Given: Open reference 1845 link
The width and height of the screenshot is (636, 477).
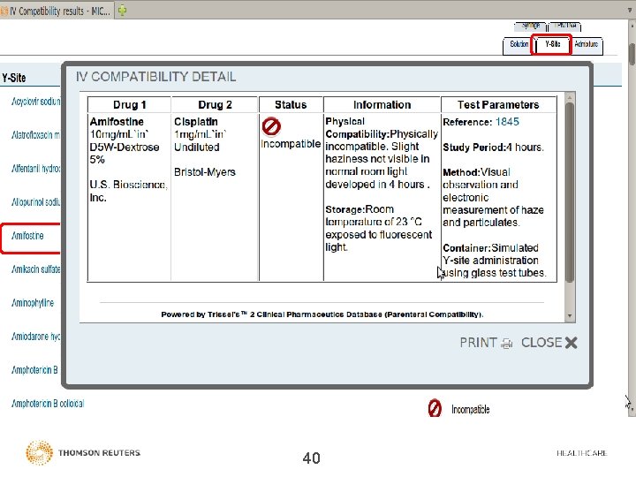Looking at the screenshot, I should pyautogui.click(x=507, y=122).
